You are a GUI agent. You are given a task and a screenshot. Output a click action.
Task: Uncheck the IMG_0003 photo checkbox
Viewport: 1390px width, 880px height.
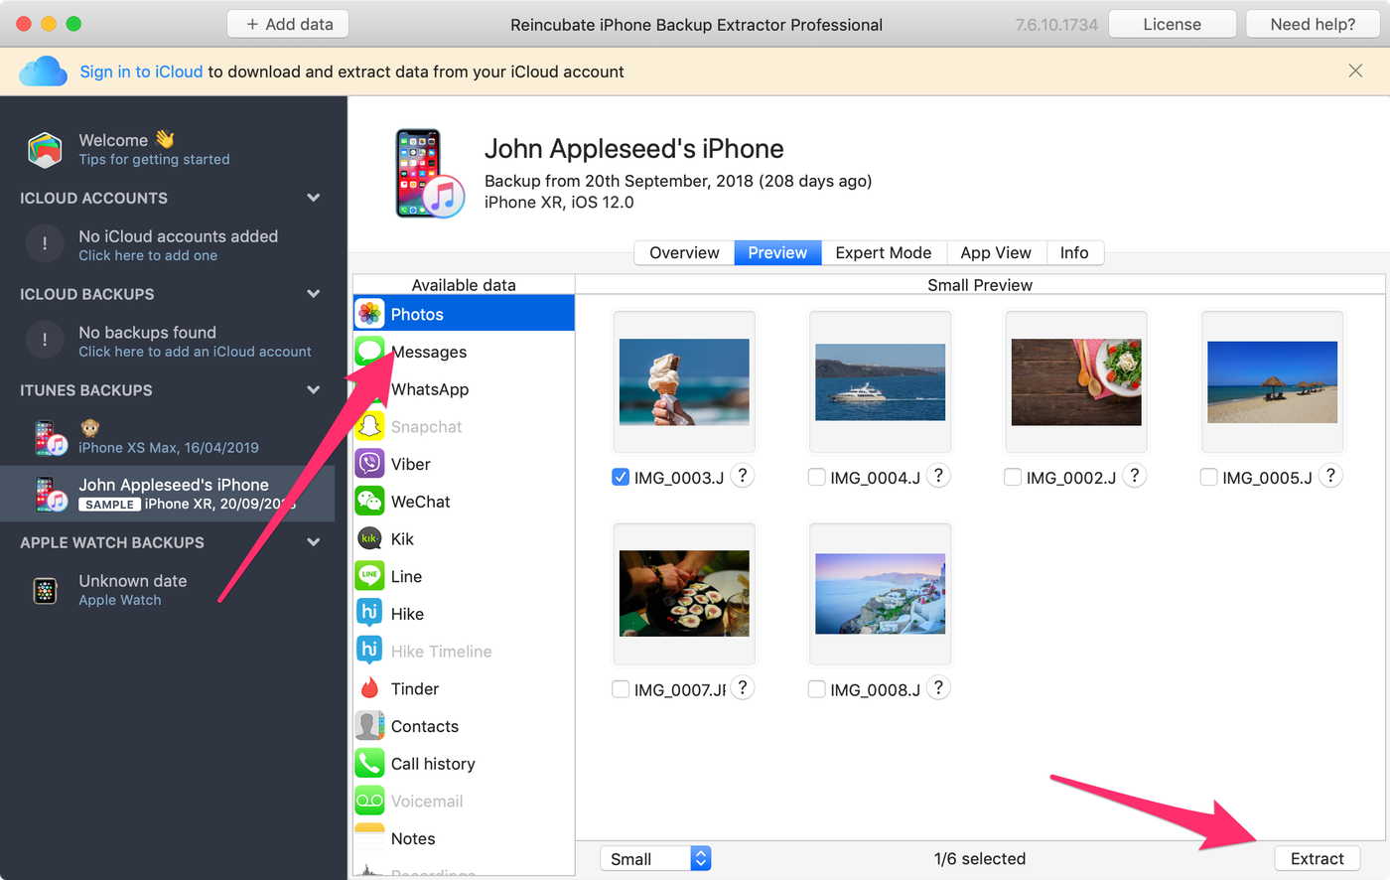[x=621, y=478]
